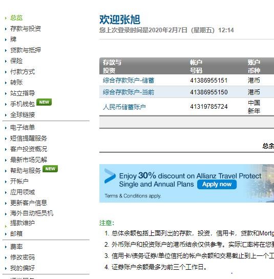
Task: Click the arrow bullet beside 总览
Action: tap(6, 18)
